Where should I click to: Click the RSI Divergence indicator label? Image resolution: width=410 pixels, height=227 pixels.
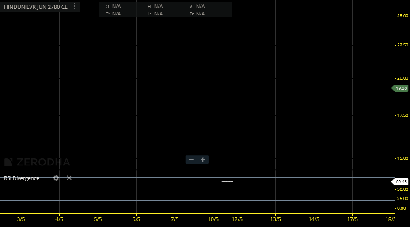tap(22, 178)
